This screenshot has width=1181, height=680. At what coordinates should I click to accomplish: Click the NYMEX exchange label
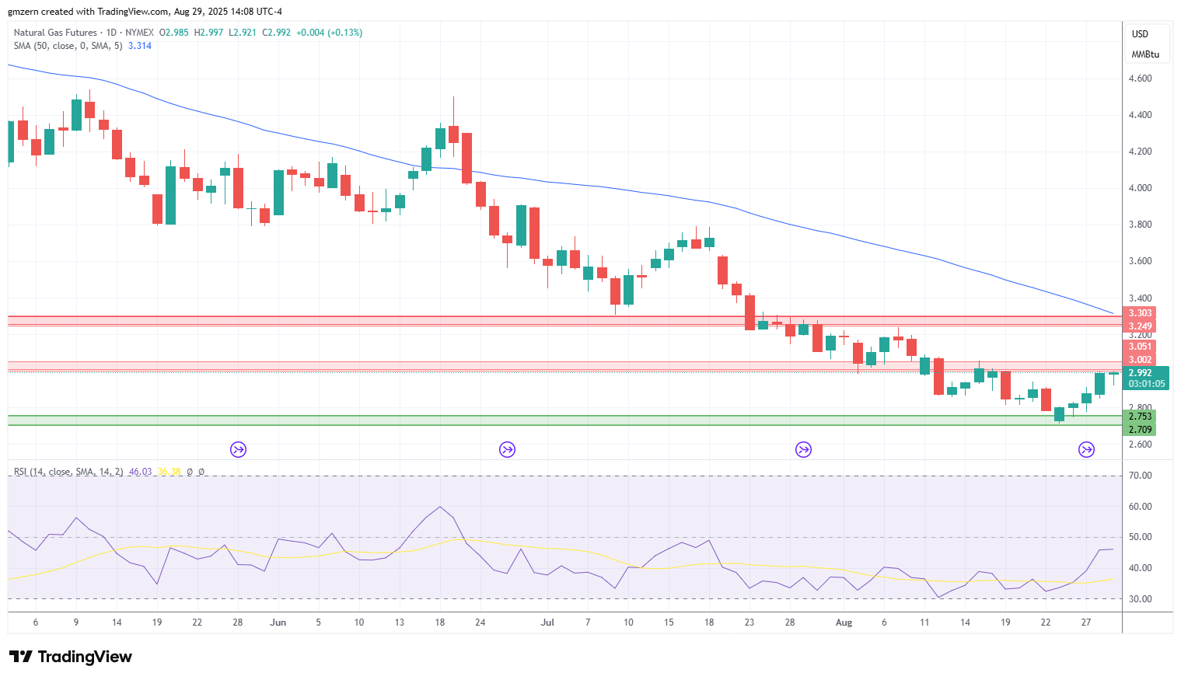pyautogui.click(x=139, y=33)
